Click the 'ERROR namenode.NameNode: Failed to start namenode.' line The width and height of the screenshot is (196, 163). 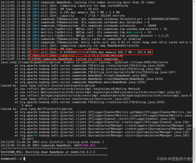click(x=76, y=59)
